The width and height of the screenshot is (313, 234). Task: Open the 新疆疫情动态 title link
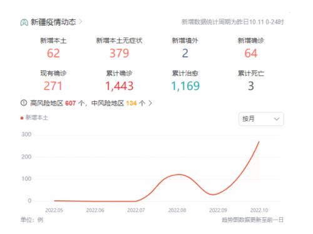[x=53, y=22]
